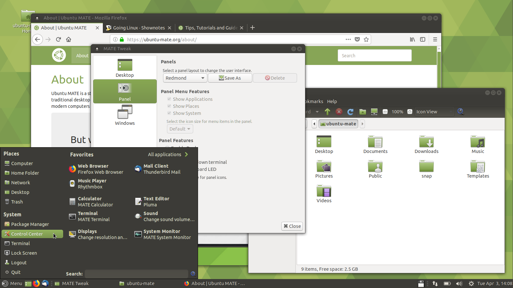The image size is (513, 288).
Task: Click Search box on Ubuntu MATE site
Action: pos(375,56)
